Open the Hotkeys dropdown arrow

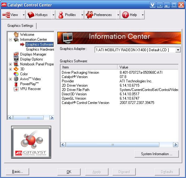tap(53, 15)
